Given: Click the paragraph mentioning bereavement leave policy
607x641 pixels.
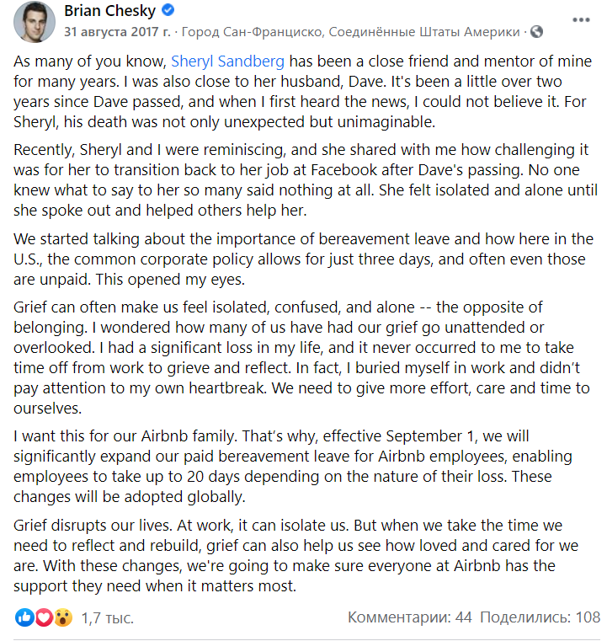Looking at the screenshot, I should click(303, 259).
